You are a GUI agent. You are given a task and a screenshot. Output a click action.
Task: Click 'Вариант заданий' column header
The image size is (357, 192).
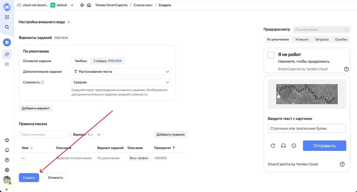pyautogui.click(x=110, y=148)
